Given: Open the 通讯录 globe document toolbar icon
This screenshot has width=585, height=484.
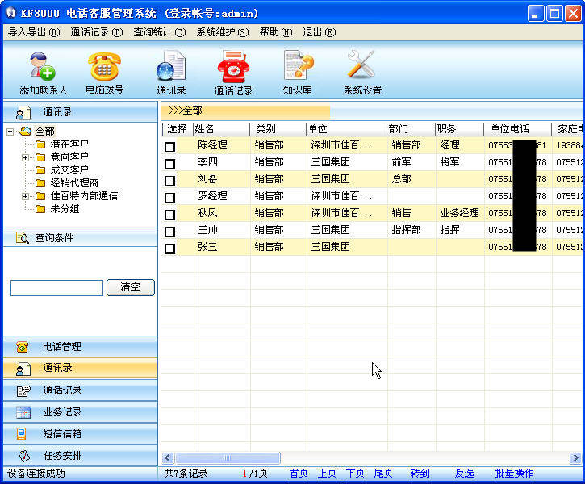Looking at the screenshot, I should (x=171, y=73).
